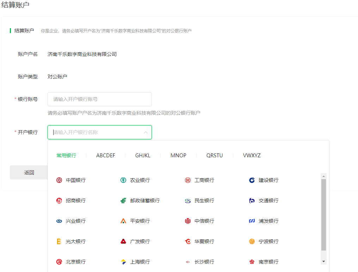The height and width of the screenshot is (272, 358).
Task: Choose 长沙银行 text label
Action: click(x=204, y=262)
